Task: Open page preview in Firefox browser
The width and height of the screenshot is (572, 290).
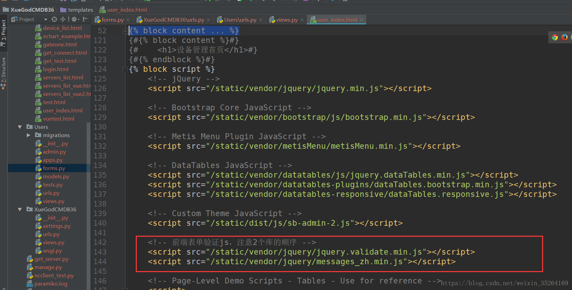Action: click(x=564, y=37)
